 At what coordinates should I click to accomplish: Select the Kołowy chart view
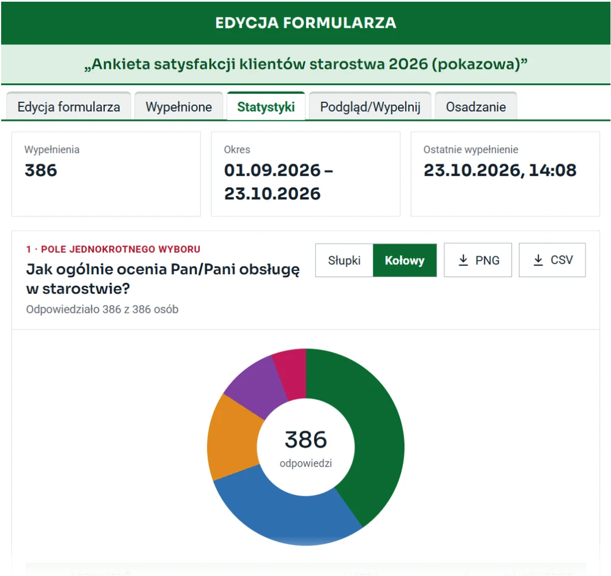[x=405, y=260]
